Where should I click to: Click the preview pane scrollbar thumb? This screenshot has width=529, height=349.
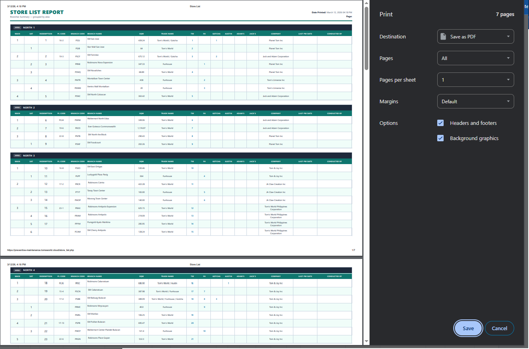point(366,38)
